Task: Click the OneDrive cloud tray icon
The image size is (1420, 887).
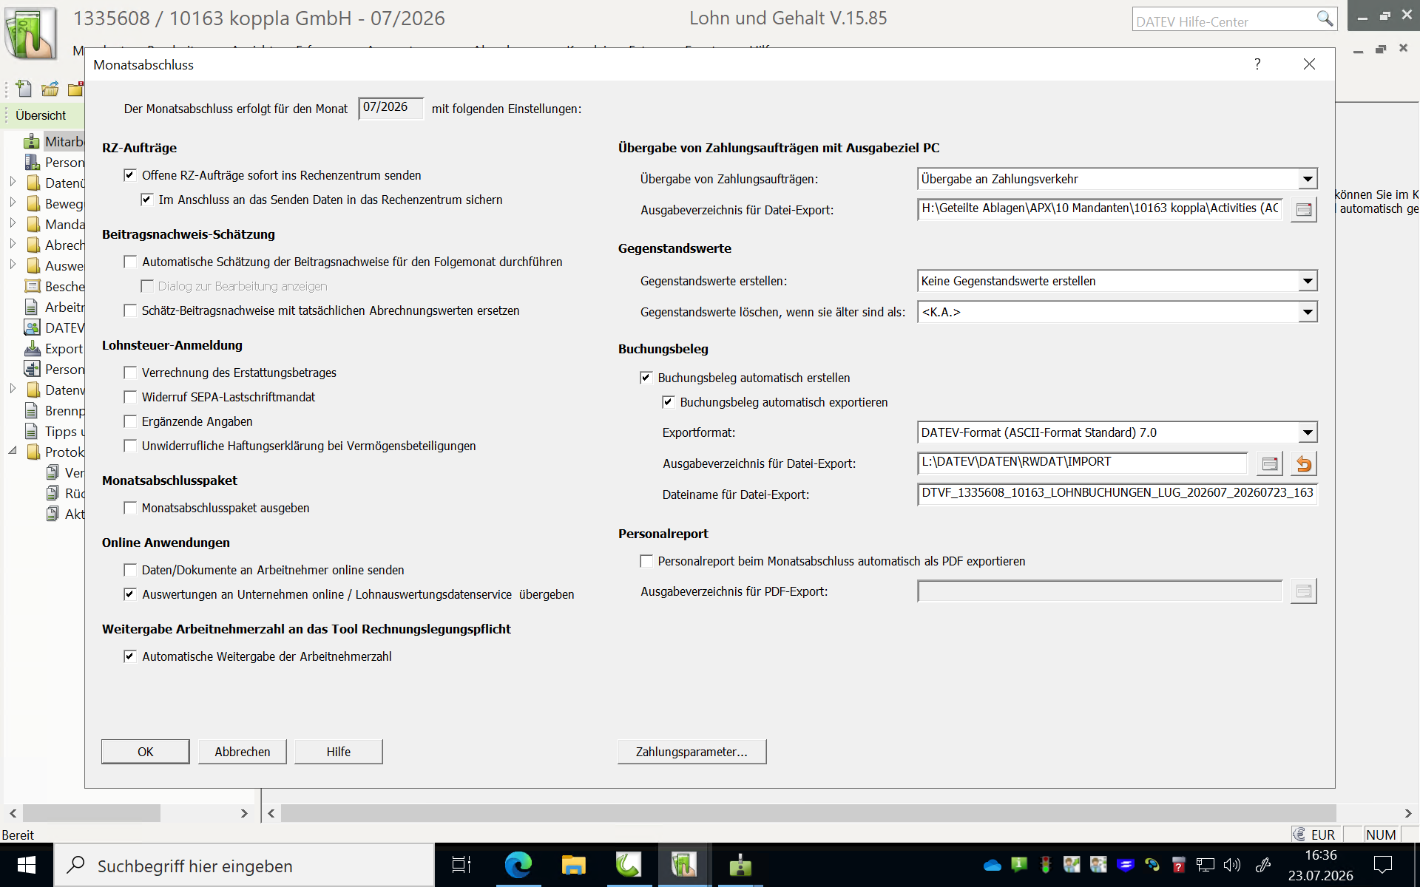Action: pos(992,865)
